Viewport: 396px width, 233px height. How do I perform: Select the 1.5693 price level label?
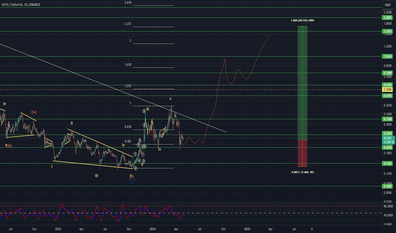pyautogui.click(x=388, y=31)
